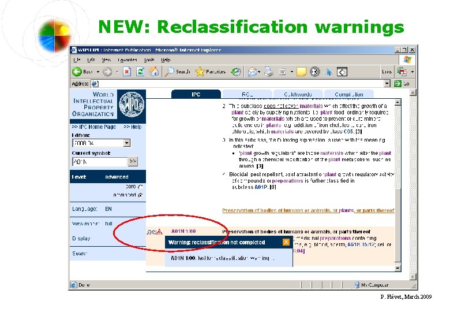
Task: Select the core level radio button
Action: click(141, 187)
